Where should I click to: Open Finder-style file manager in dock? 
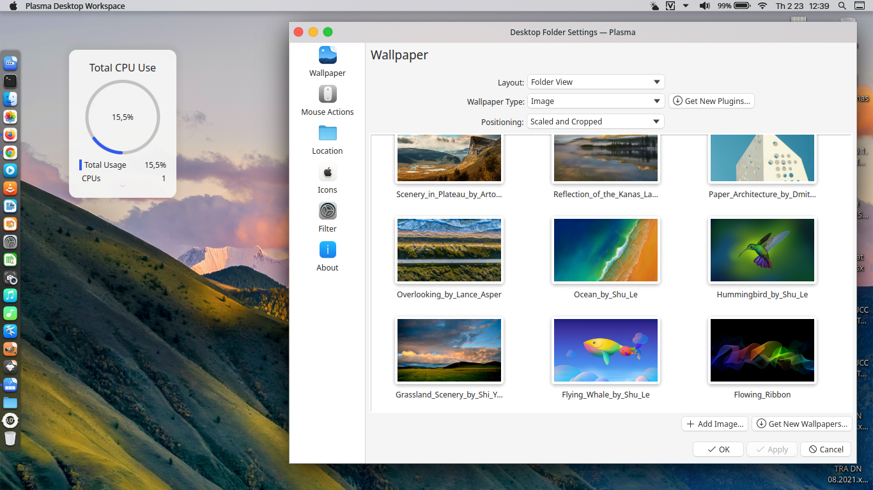(10, 99)
